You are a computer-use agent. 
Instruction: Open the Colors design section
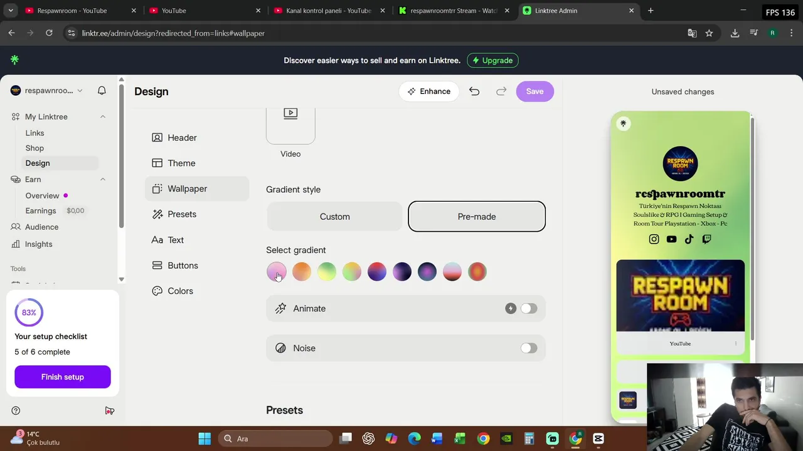pyautogui.click(x=197, y=291)
